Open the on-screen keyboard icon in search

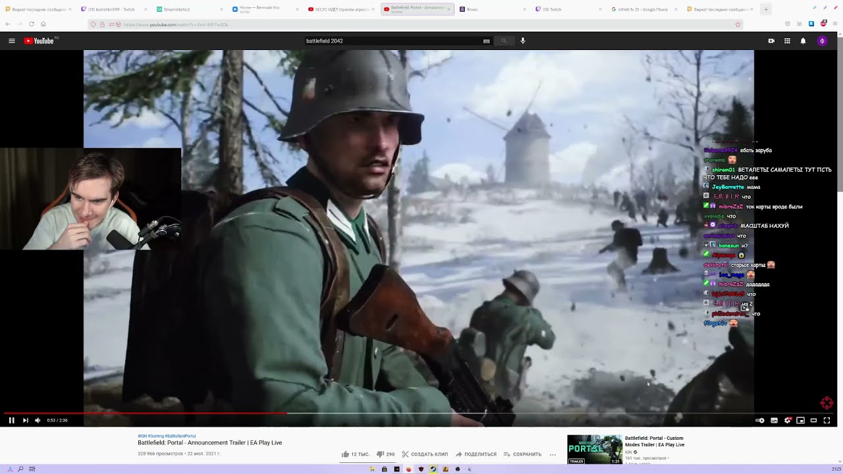pyautogui.click(x=486, y=41)
